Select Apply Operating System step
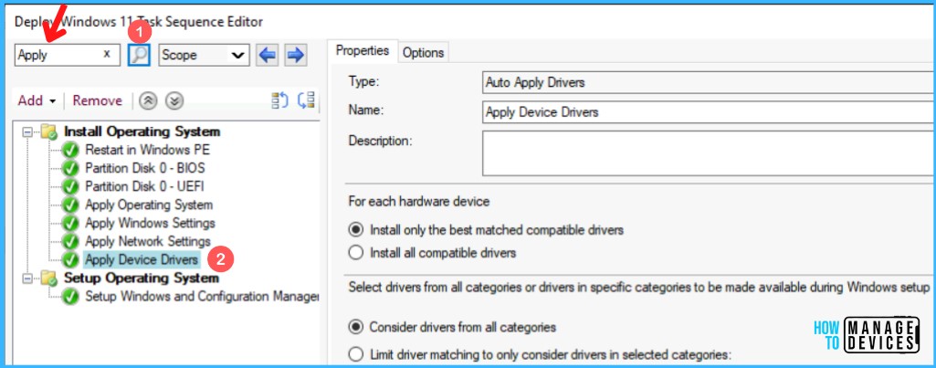 tap(149, 205)
